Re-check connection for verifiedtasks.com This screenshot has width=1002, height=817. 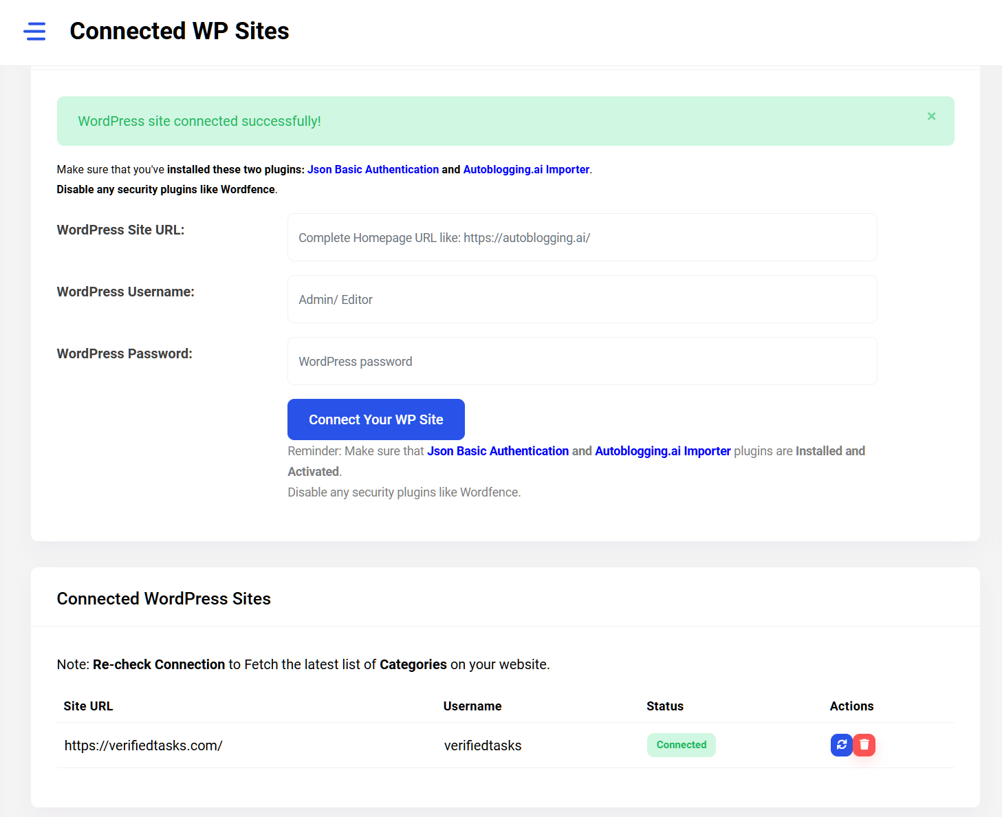pos(841,745)
